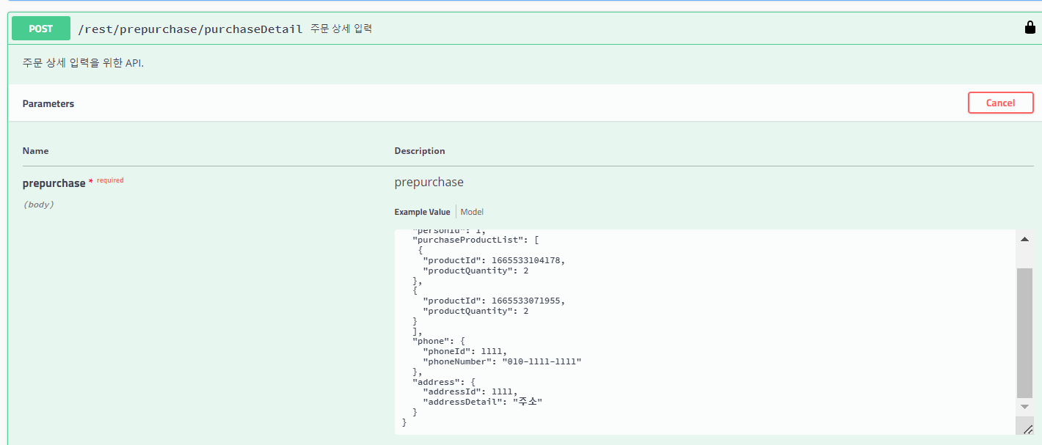
Task: Select the POST label on the endpoint header
Action: pos(40,28)
